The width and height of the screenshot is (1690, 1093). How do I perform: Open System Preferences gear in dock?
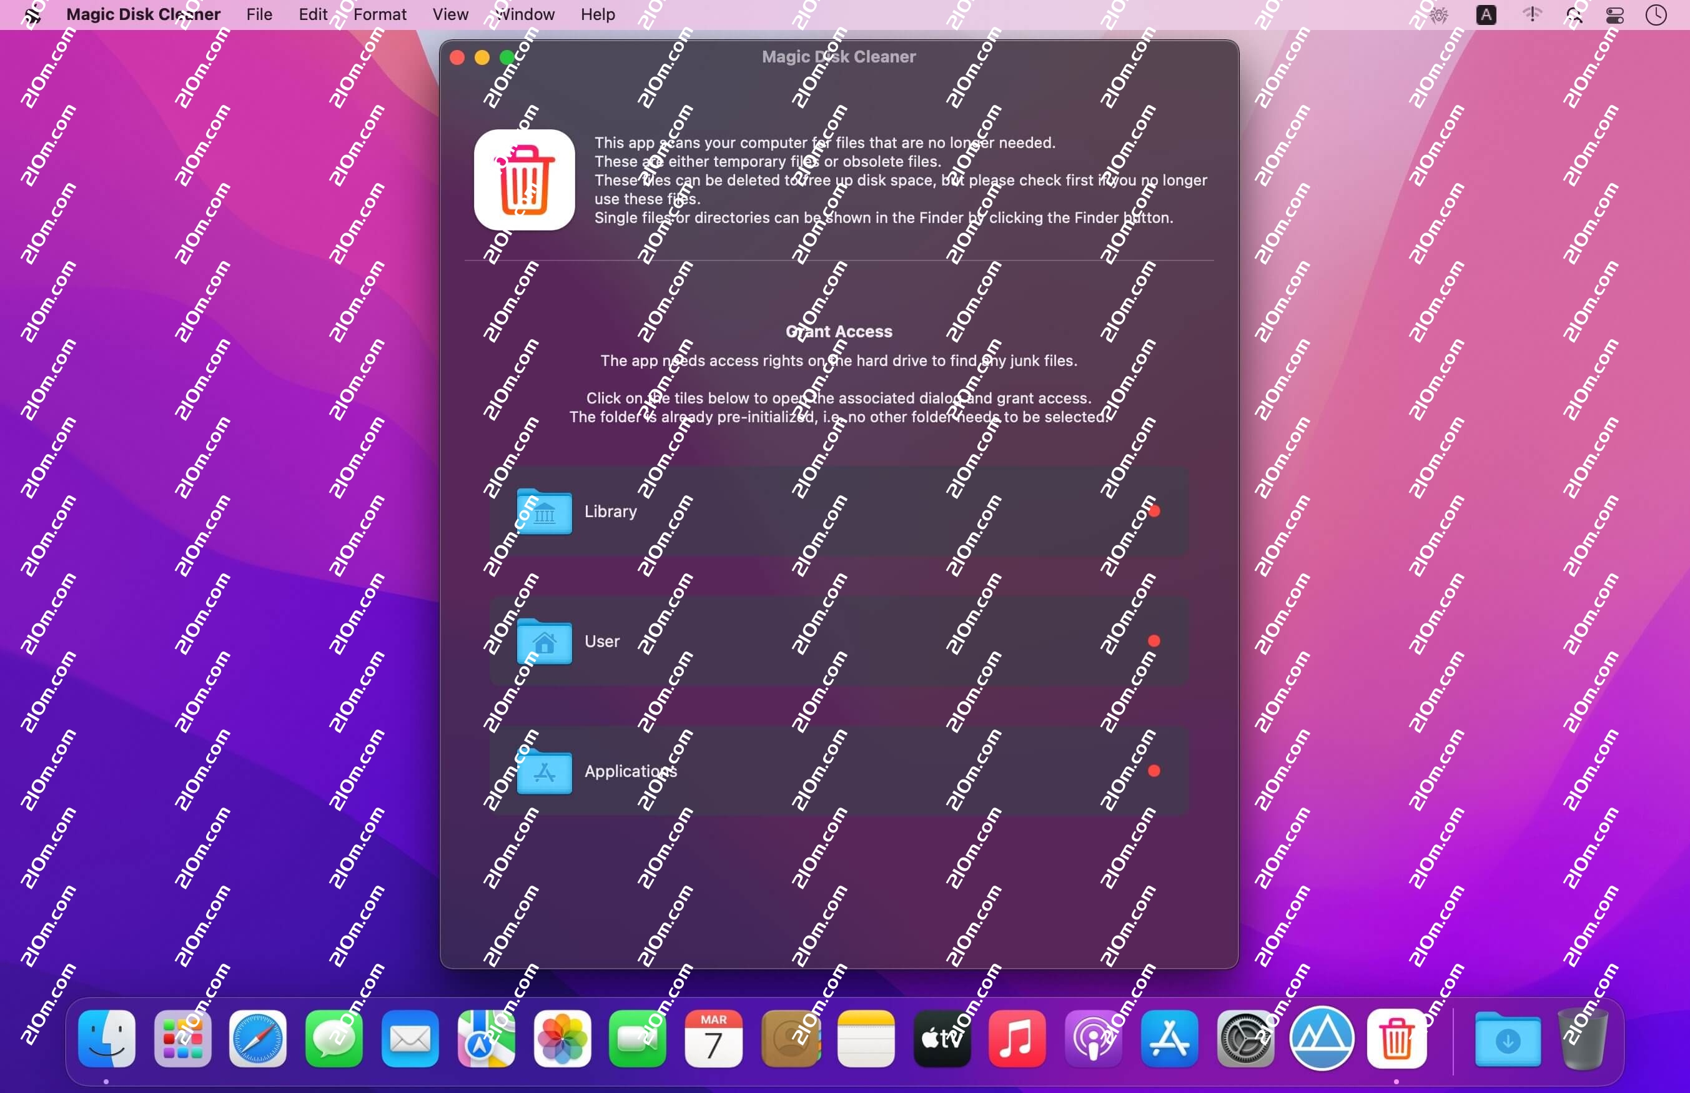pos(1245,1039)
